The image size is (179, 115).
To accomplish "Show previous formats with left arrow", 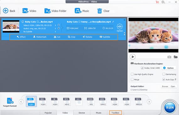I will point(21,102).
